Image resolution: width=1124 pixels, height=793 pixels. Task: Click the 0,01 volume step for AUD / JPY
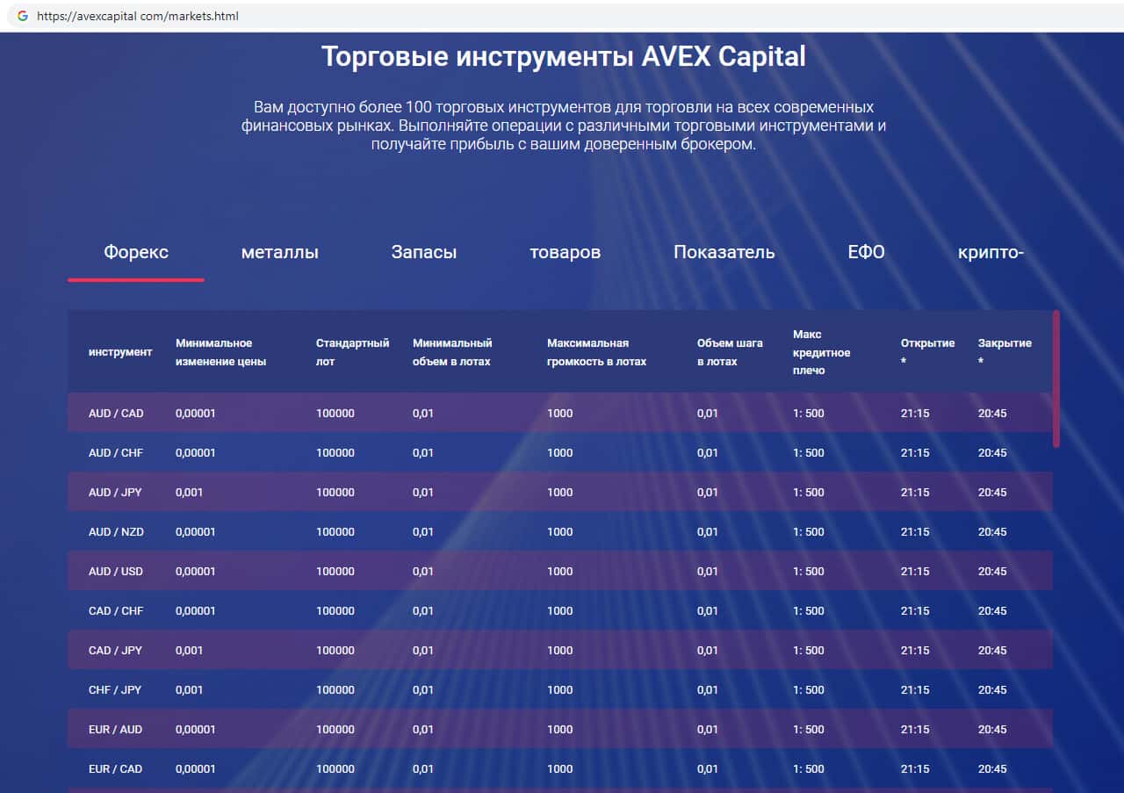click(x=708, y=492)
